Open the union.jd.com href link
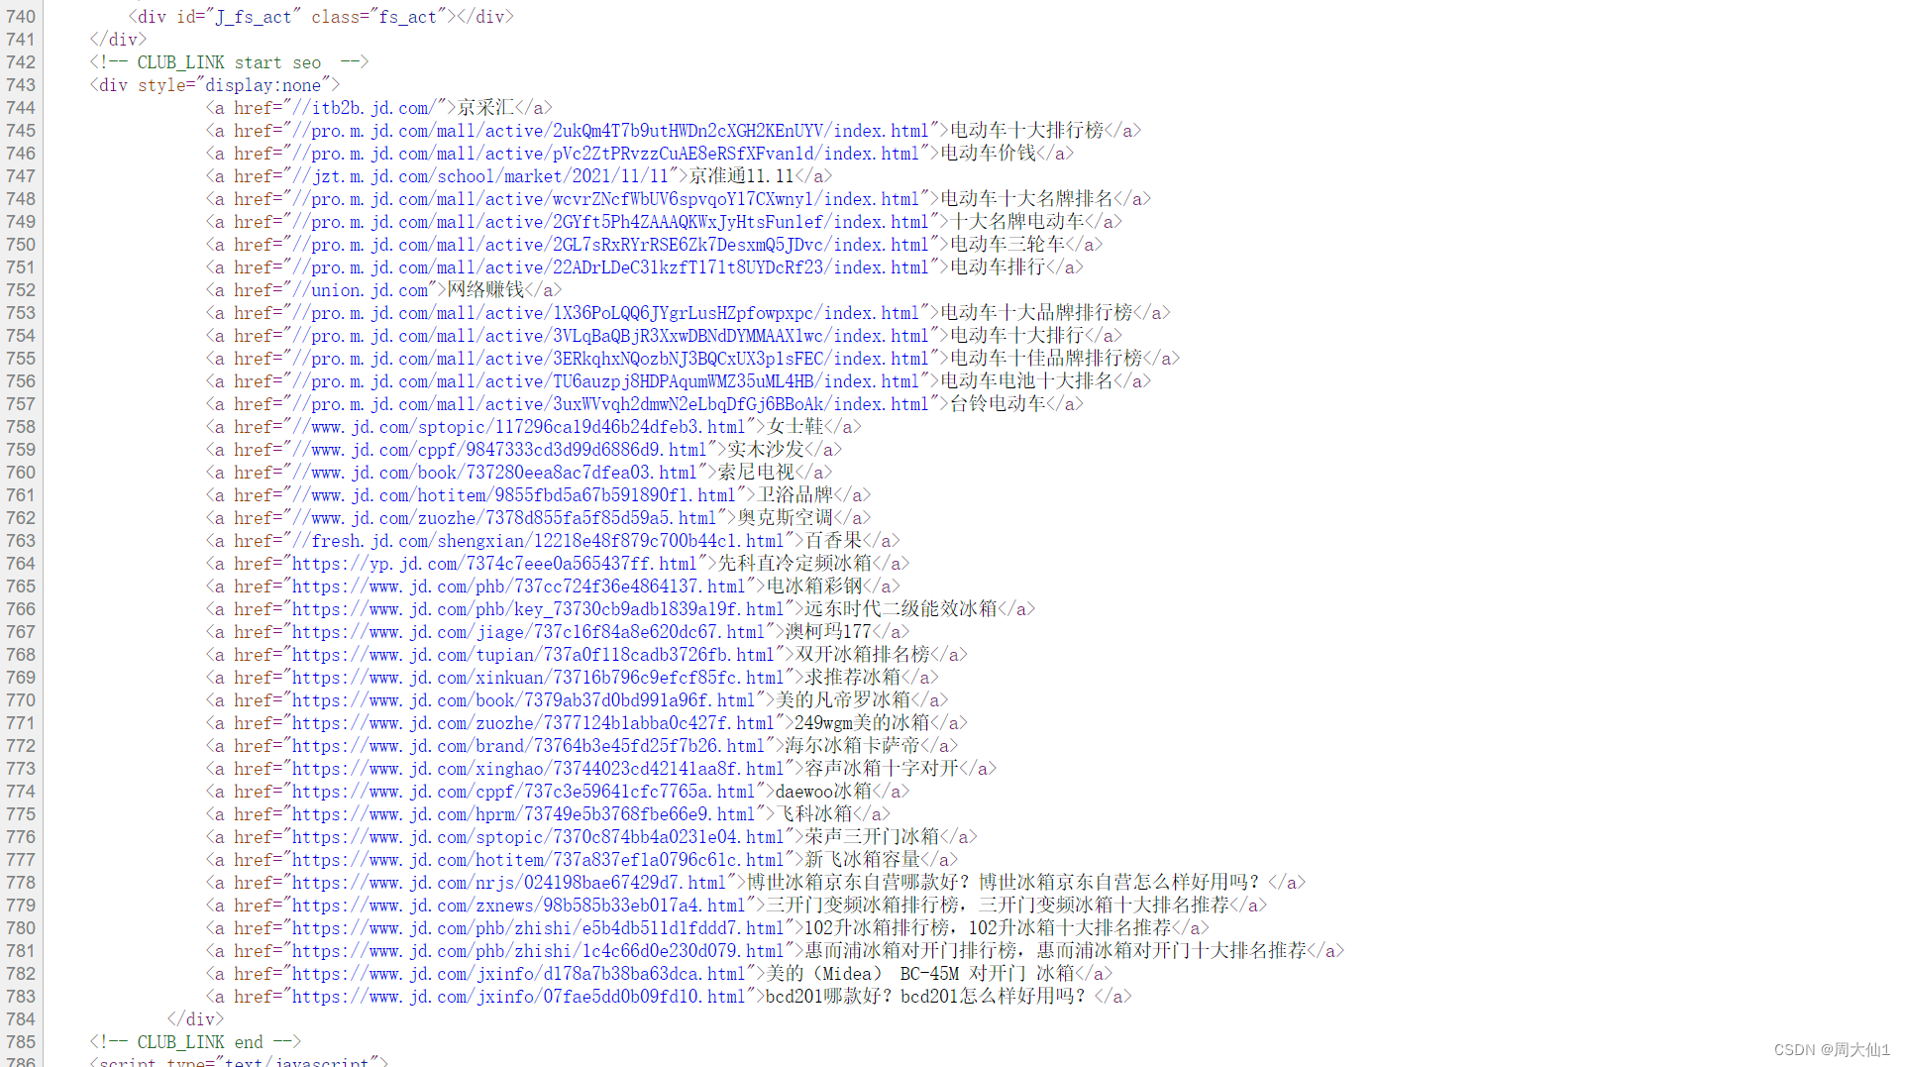1905x1067 pixels. pos(360,290)
